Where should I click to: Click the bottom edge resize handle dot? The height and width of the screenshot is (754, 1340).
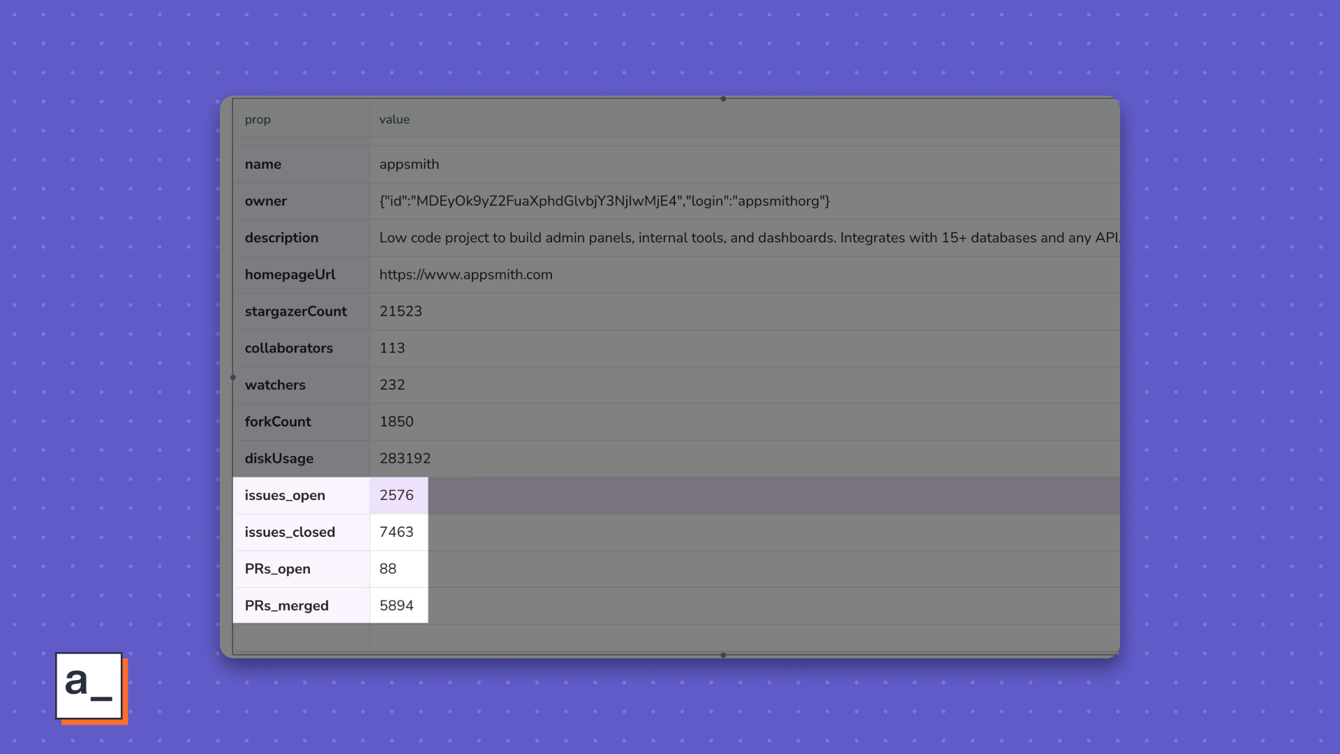723,655
